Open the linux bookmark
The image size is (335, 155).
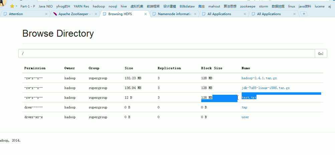tap(292, 6)
